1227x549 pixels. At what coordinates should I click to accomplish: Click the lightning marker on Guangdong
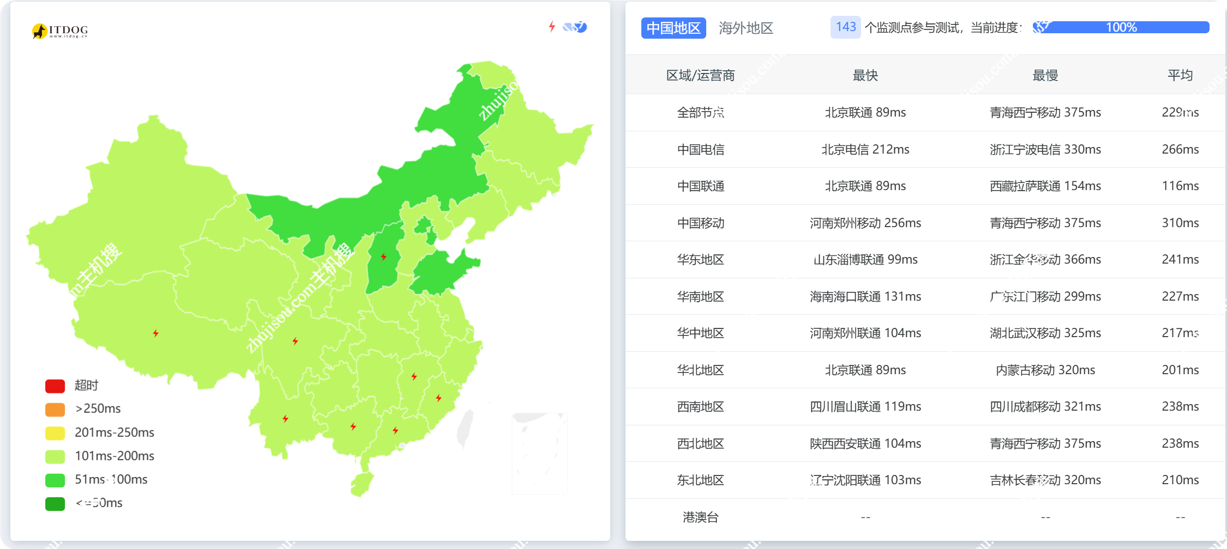click(x=395, y=430)
